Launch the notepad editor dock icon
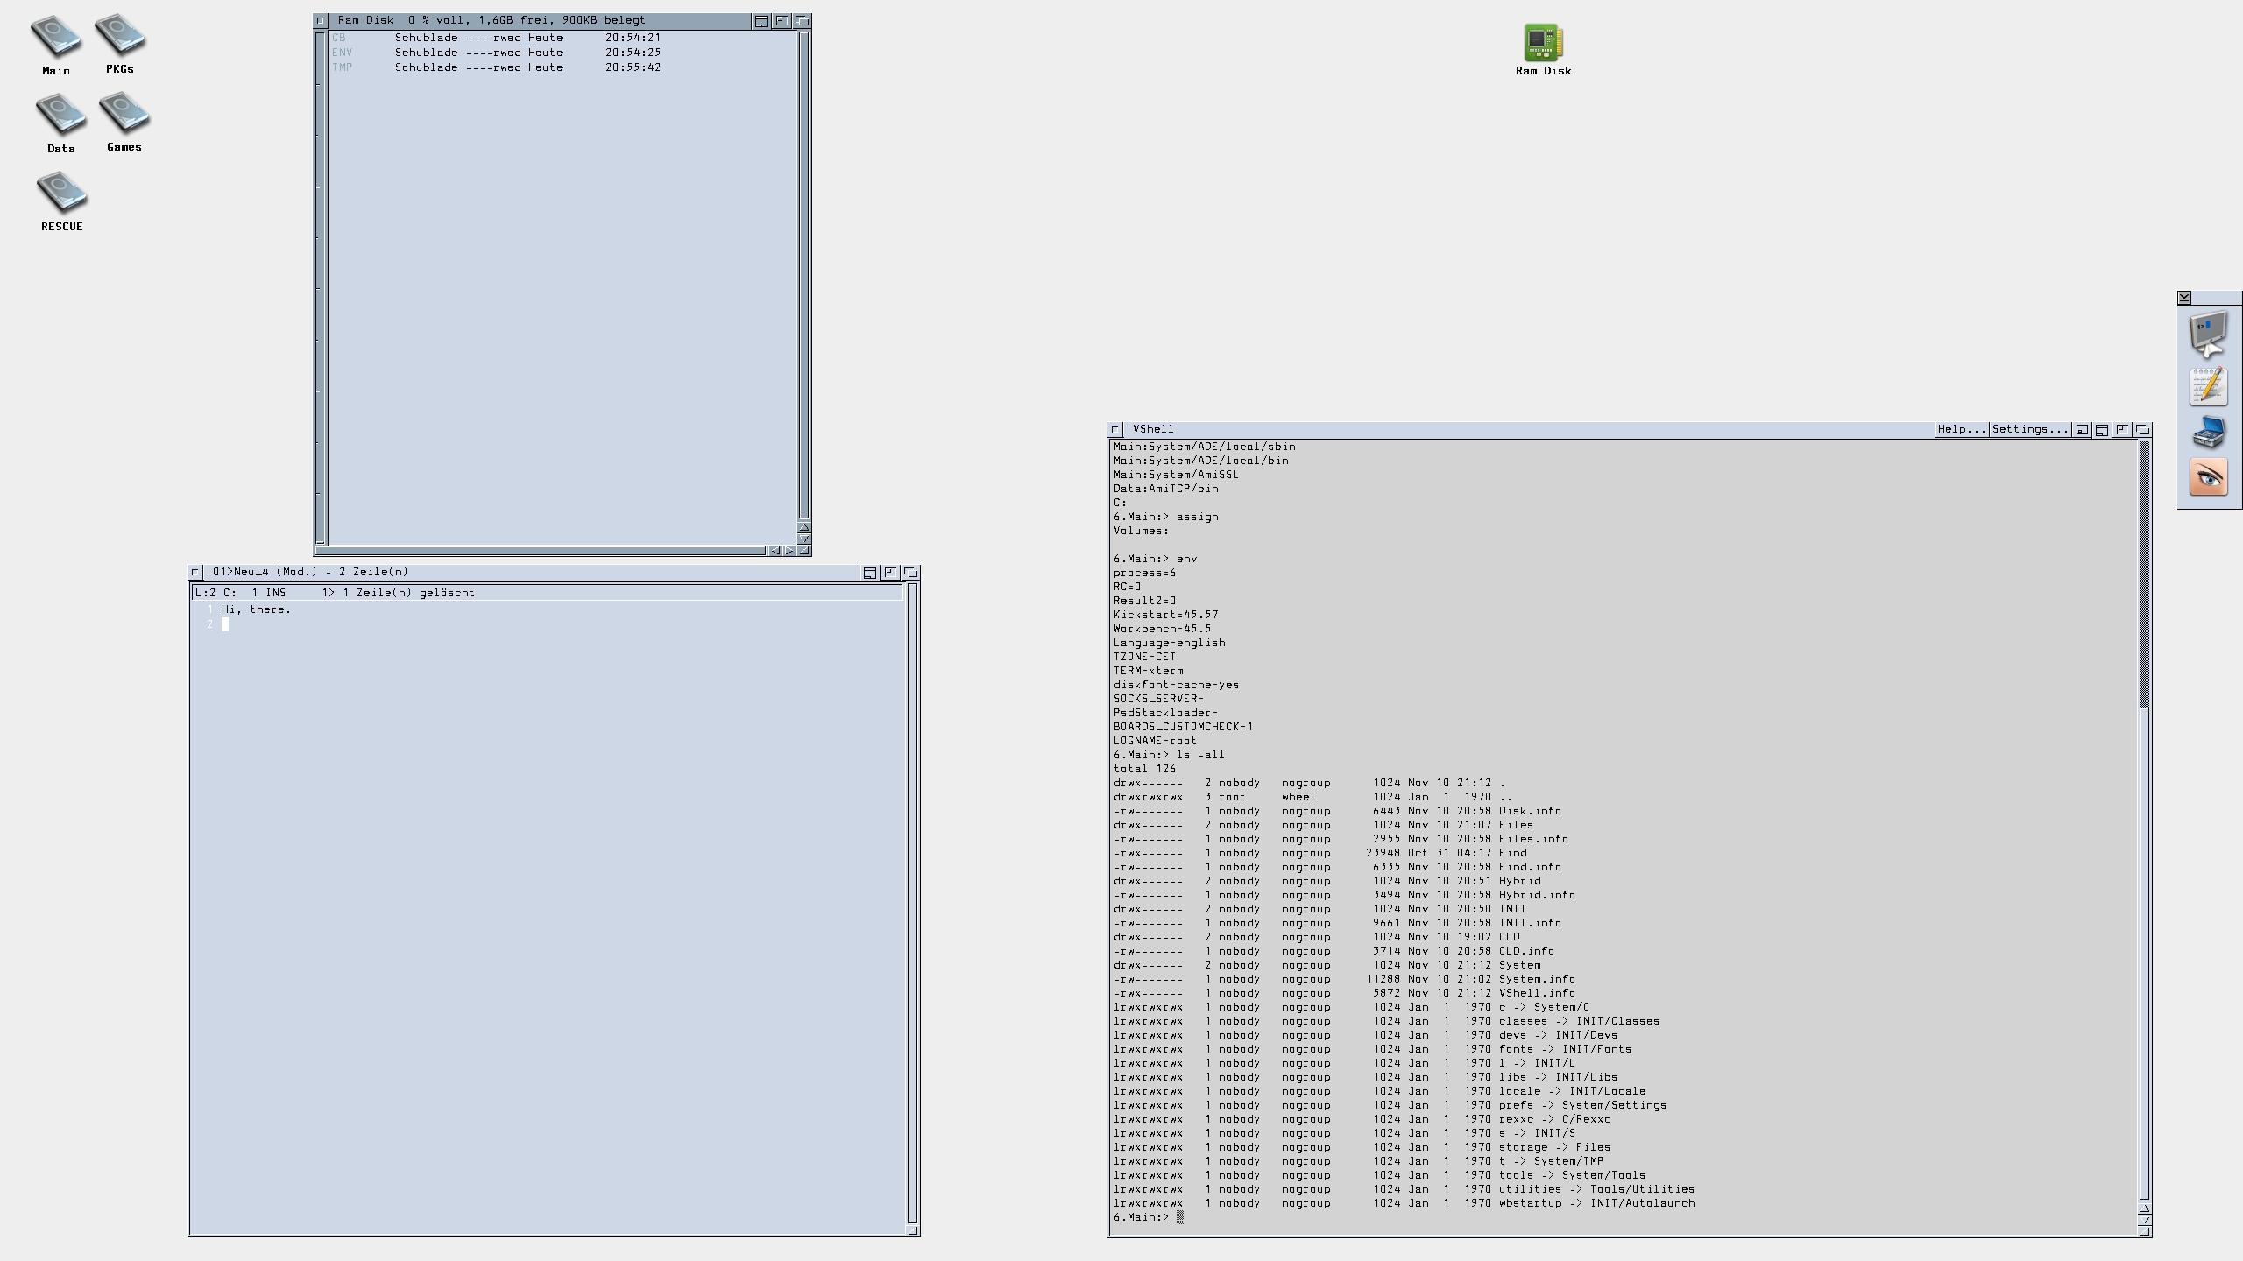 (x=2208, y=386)
